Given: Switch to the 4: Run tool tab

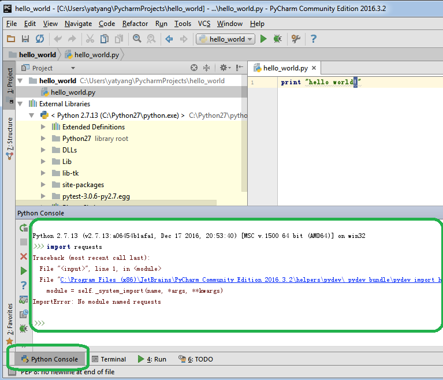Looking at the screenshot, I should tap(152, 359).
